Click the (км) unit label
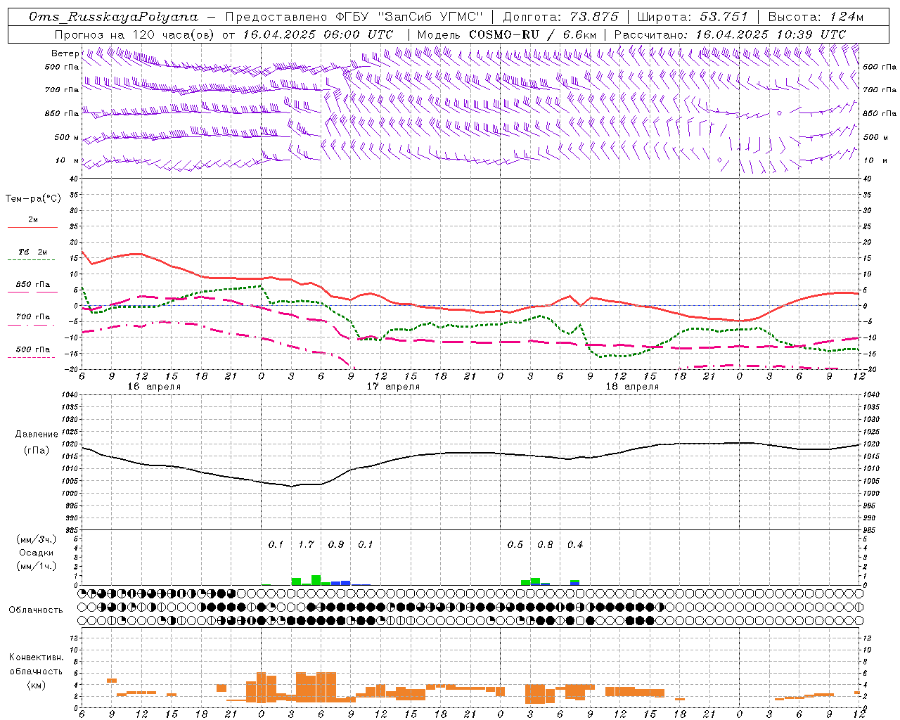 pos(37,685)
